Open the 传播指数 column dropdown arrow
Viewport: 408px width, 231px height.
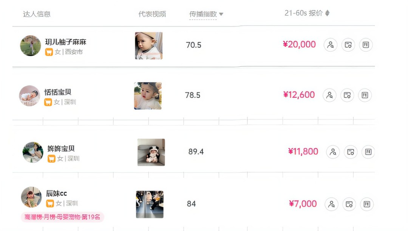pos(221,14)
